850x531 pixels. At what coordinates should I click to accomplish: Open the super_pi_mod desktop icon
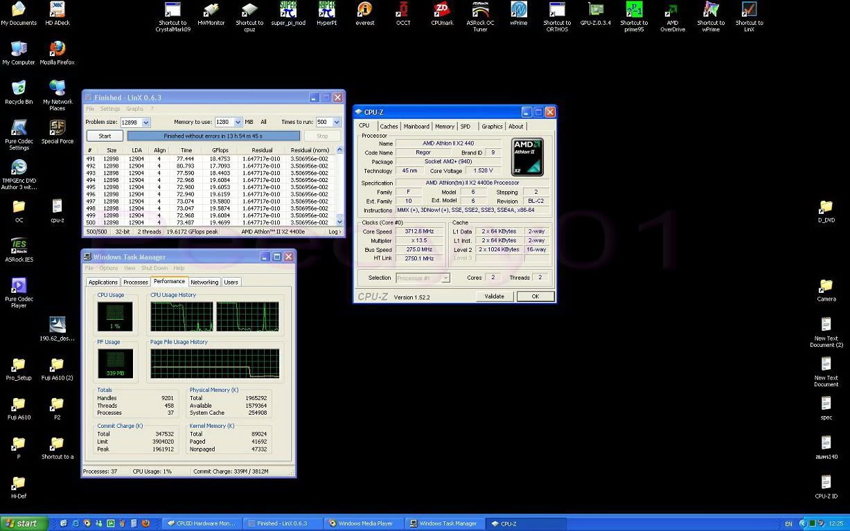[x=288, y=15]
